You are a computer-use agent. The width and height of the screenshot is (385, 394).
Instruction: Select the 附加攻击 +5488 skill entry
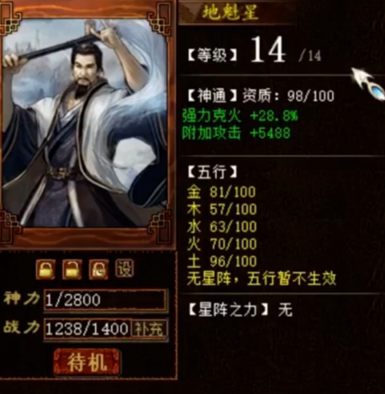236,133
